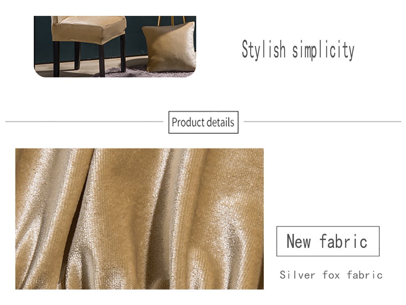This screenshot has height=305, width=406.
Task: Click the word Stylish in the heading
Action: click(264, 50)
